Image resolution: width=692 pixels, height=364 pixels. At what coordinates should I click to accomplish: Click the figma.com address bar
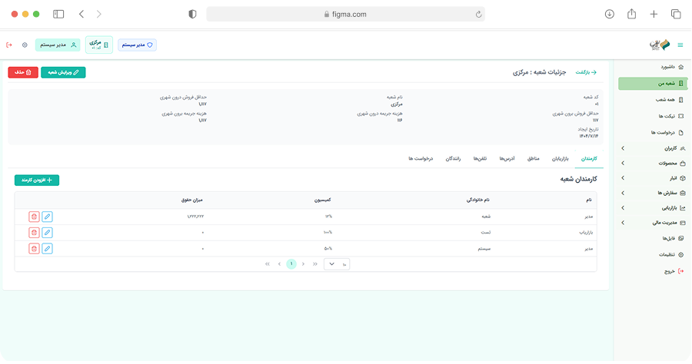coord(347,14)
